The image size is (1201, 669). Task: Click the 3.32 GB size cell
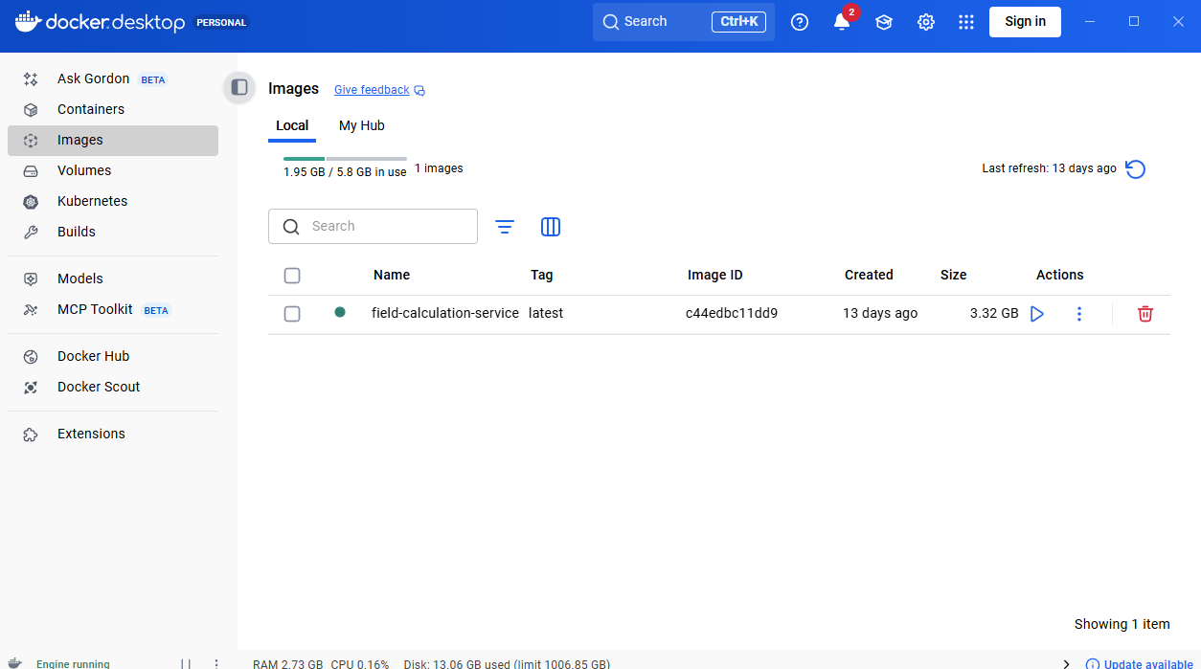click(994, 313)
